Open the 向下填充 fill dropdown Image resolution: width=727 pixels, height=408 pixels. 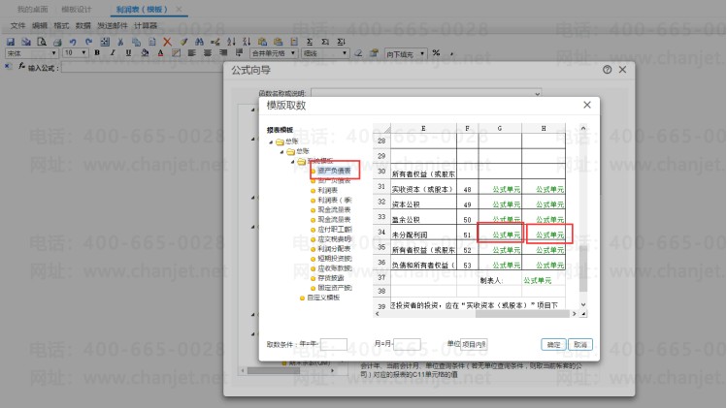[x=406, y=53]
